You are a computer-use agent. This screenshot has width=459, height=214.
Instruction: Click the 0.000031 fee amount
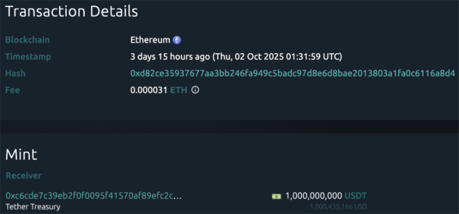(148, 90)
